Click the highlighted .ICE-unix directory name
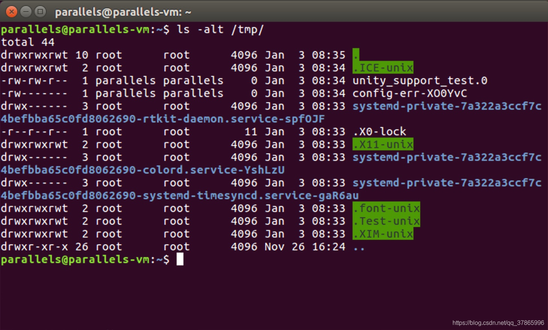This screenshot has width=548, height=330. [383, 68]
